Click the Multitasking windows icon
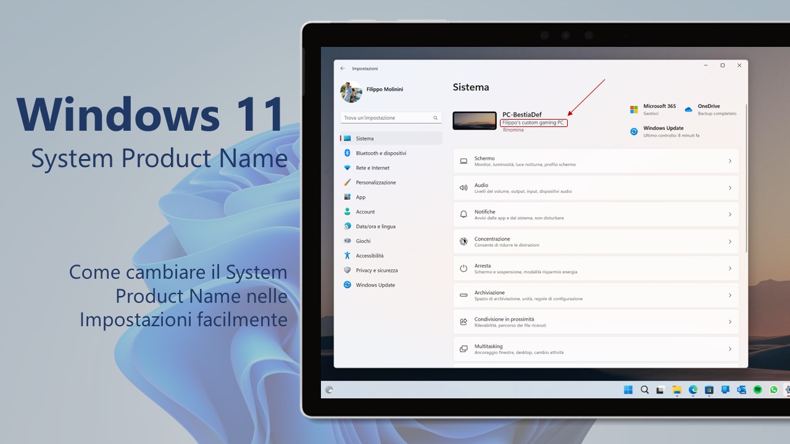The height and width of the screenshot is (444, 790). tap(464, 349)
